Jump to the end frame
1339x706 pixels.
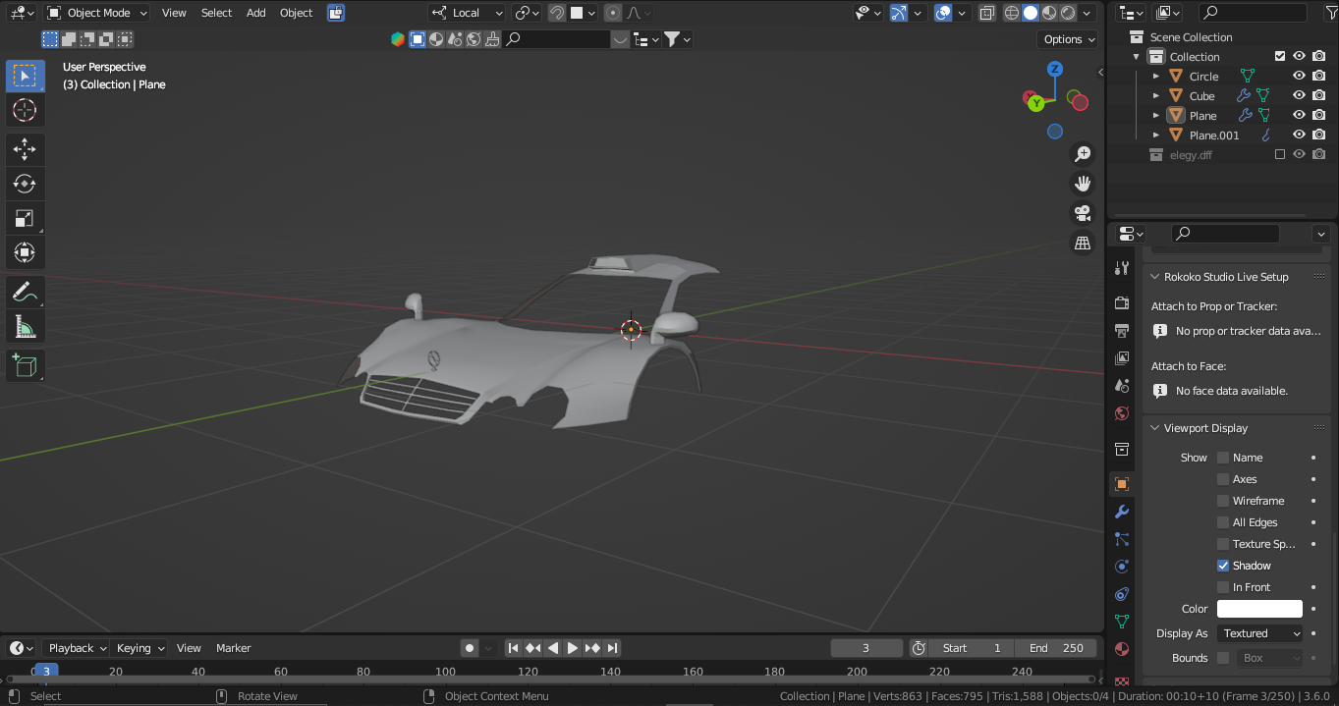pyautogui.click(x=612, y=648)
